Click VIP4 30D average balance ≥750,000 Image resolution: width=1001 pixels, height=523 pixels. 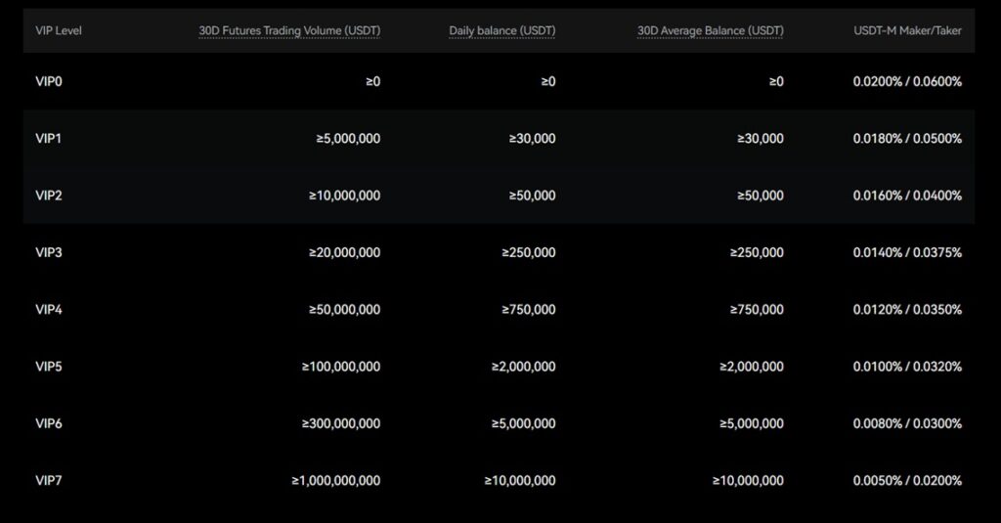point(758,310)
